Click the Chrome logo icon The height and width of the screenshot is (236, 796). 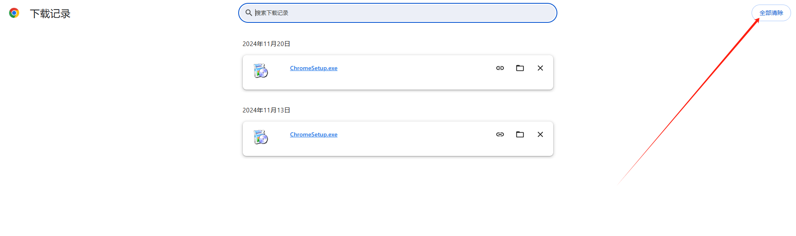pyautogui.click(x=14, y=13)
